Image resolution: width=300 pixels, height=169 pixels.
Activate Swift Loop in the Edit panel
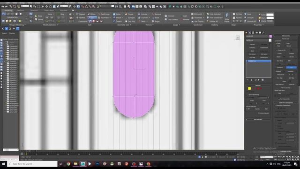[x=104, y=14]
